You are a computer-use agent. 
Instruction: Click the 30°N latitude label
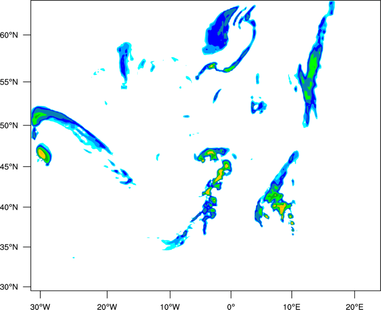click(x=9, y=287)
